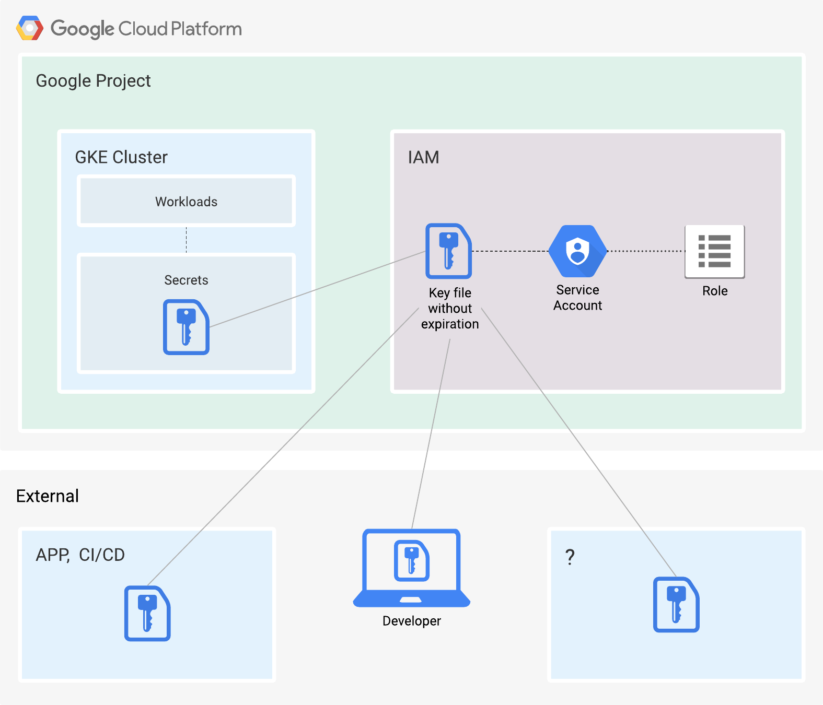Click the IAM heading

pyautogui.click(x=424, y=157)
